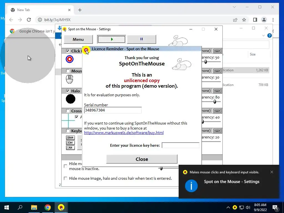This screenshot has width=284, height=213.
Task: Open Chrome three-dot menu
Action: (273, 20)
